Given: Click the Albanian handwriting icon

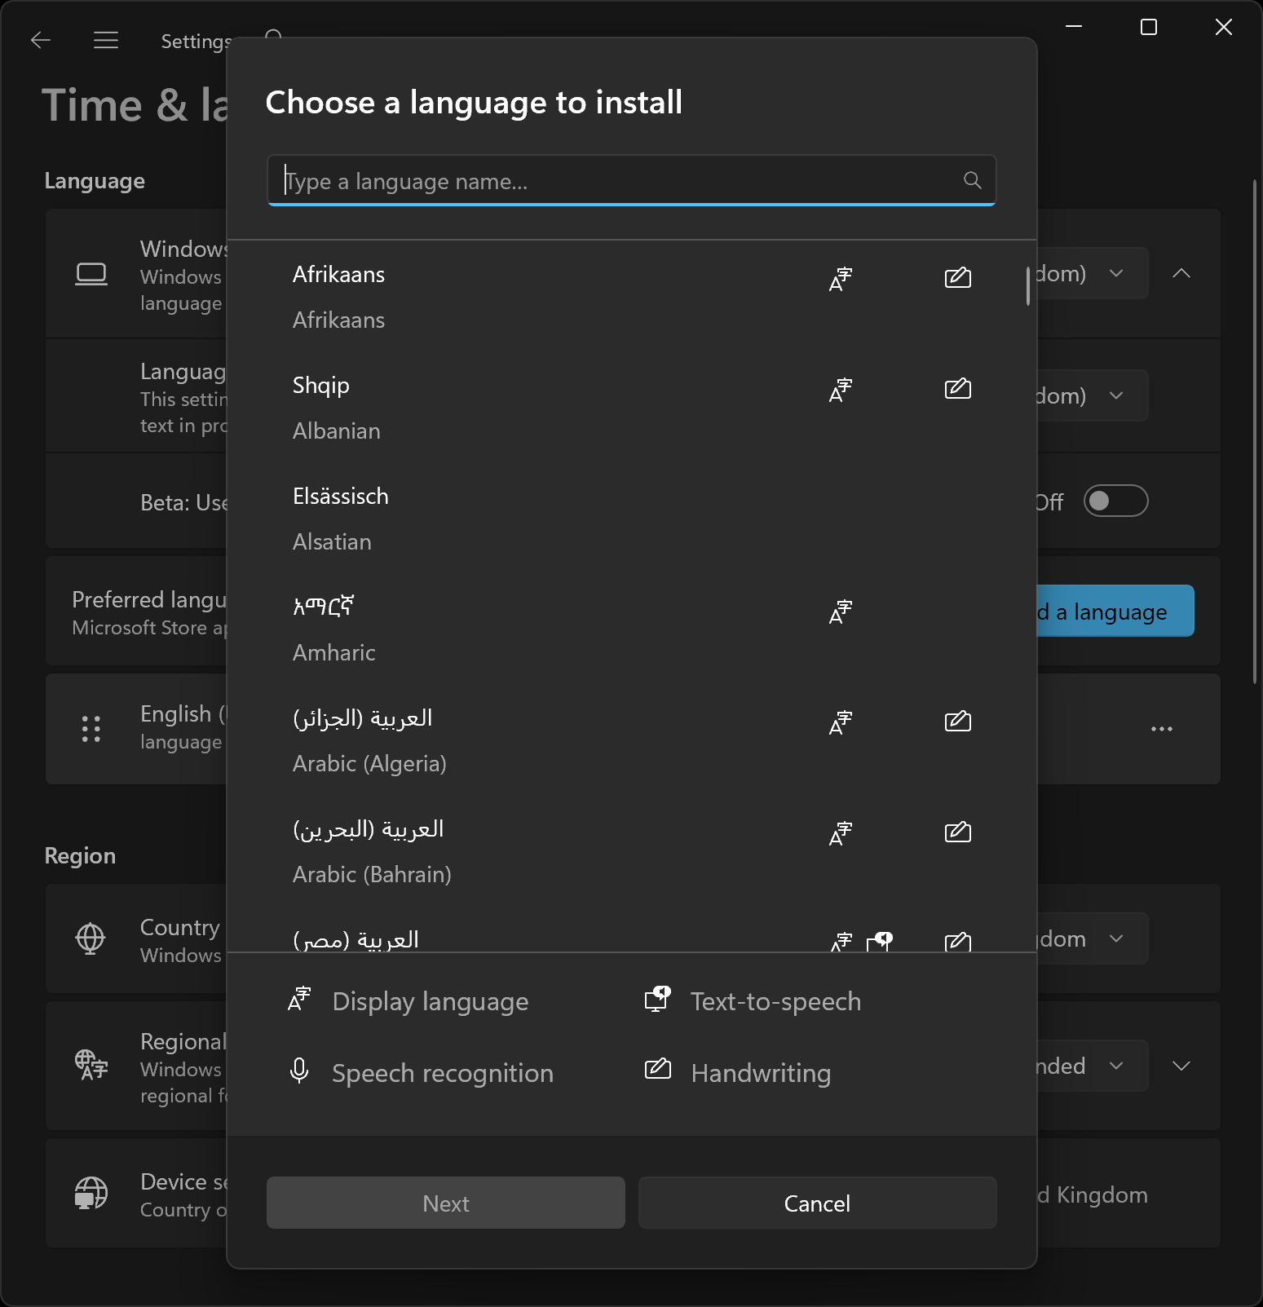Looking at the screenshot, I should click(x=957, y=388).
